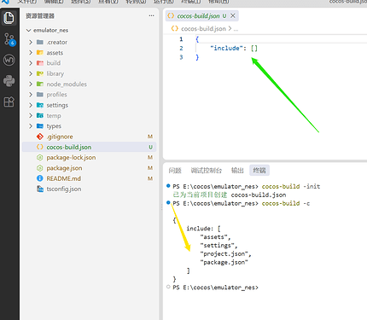Click the profiles folder icon
The height and width of the screenshot is (320, 367).
click(x=40, y=95)
